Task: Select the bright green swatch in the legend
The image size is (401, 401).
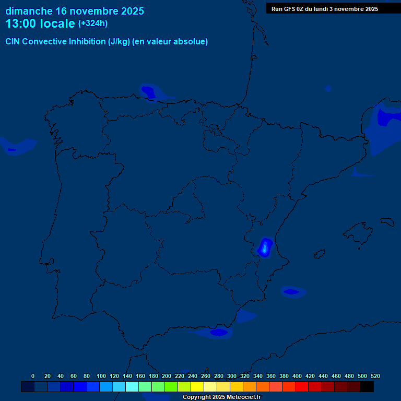Action: tap(171, 387)
